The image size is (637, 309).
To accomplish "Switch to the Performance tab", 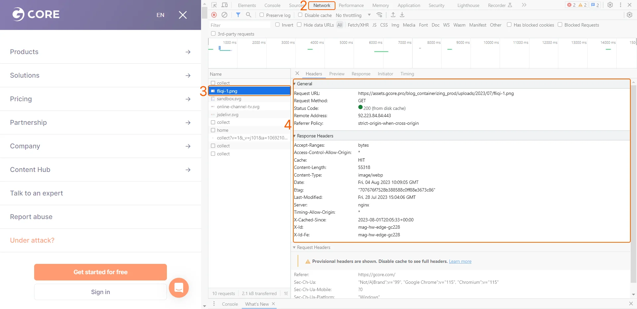I will tap(351, 5).
